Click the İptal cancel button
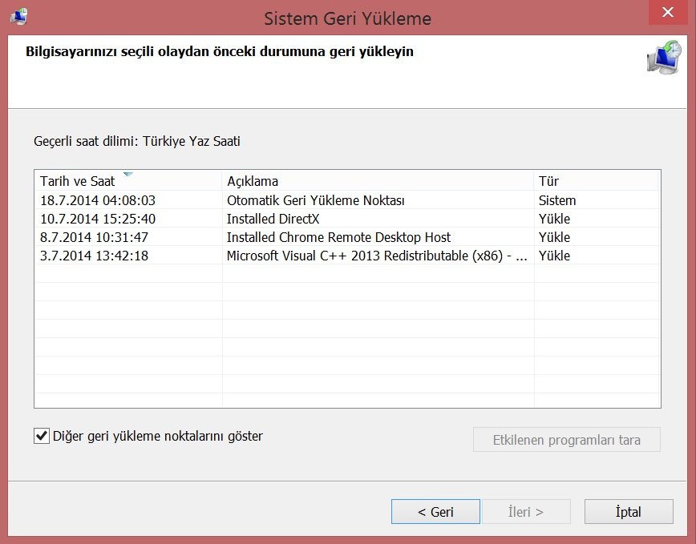Screen dimensions: 696x544 coord(628,512)
